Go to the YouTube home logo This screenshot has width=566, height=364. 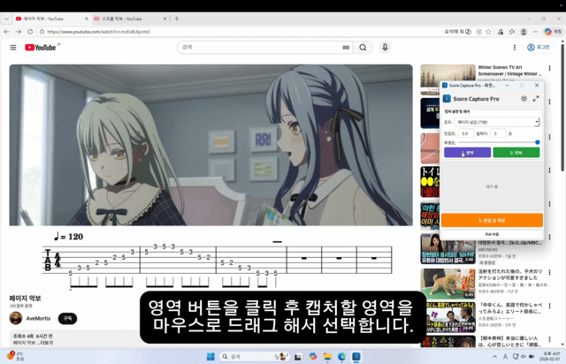[41, 47]
